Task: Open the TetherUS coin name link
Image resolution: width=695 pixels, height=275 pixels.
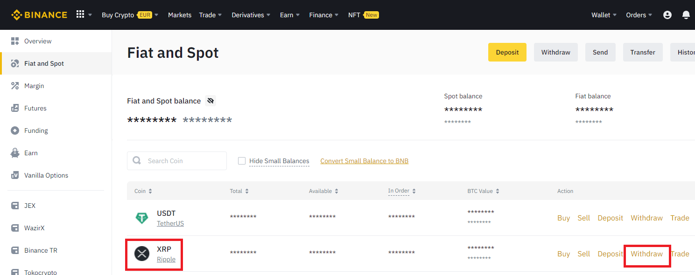Action: click(170, 223)
